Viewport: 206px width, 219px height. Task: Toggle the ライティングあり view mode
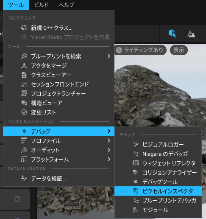point(140,50)
